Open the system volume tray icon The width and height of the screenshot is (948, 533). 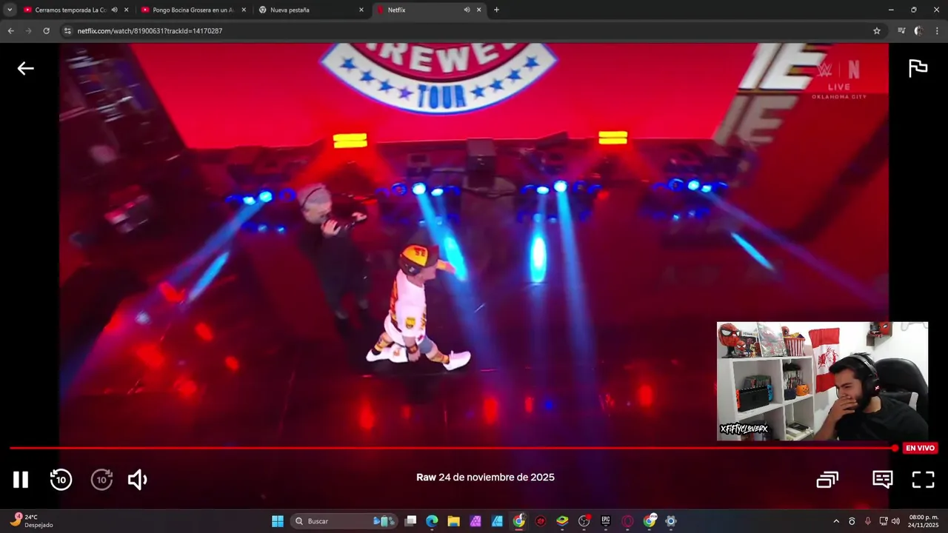895,521
